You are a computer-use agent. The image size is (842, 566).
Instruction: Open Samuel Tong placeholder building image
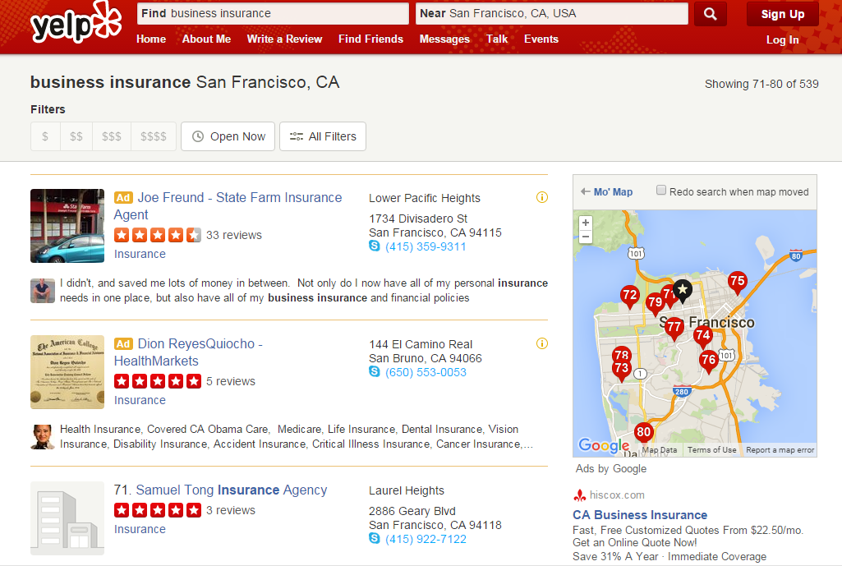[67, 518]
